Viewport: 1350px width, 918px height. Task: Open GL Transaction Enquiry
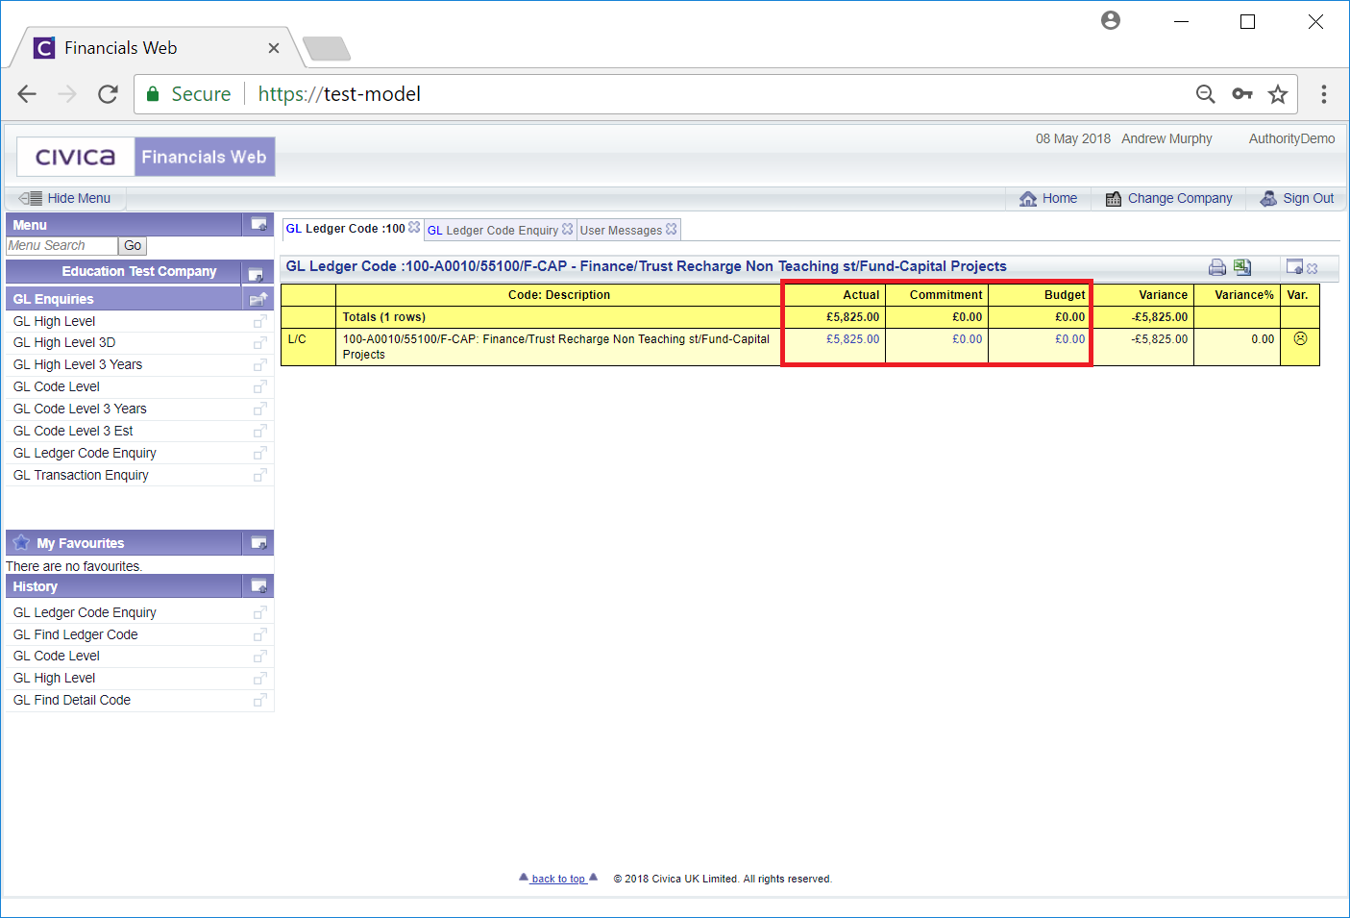tap(81, 476)
